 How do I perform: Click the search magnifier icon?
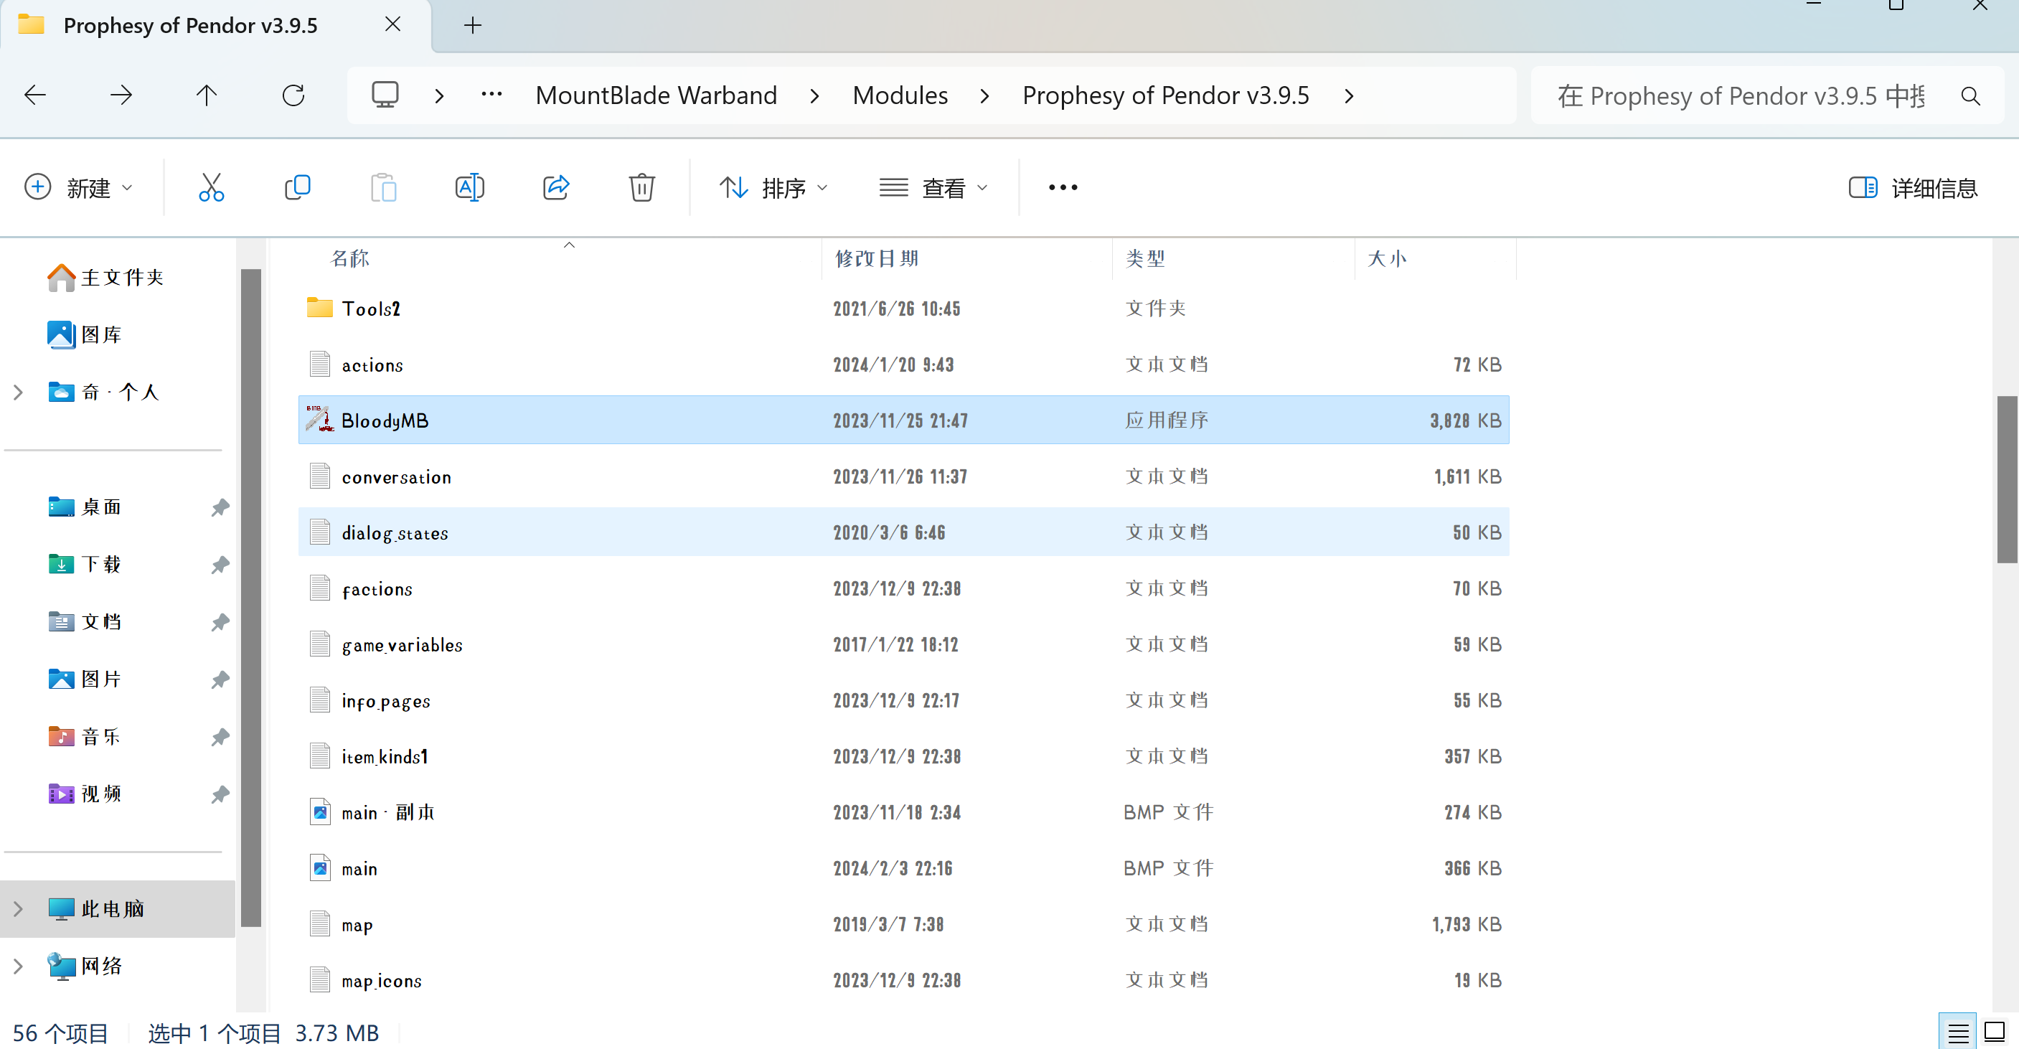click(1970, 95)
